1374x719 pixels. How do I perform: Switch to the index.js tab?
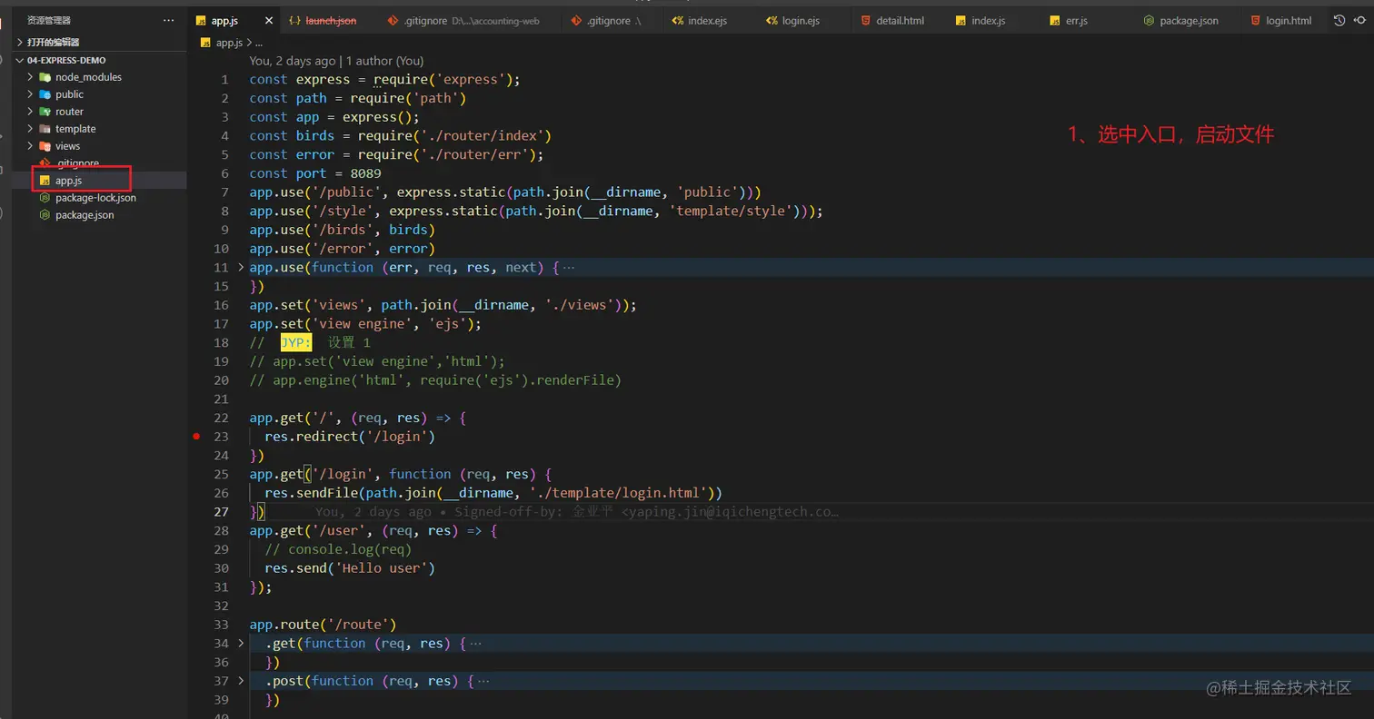coord(988,21)
